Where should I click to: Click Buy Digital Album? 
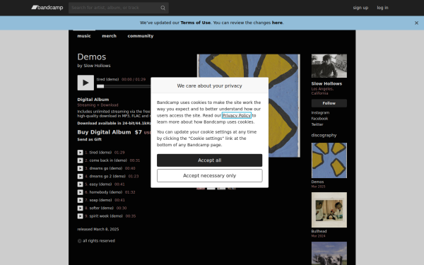[104, 132]
